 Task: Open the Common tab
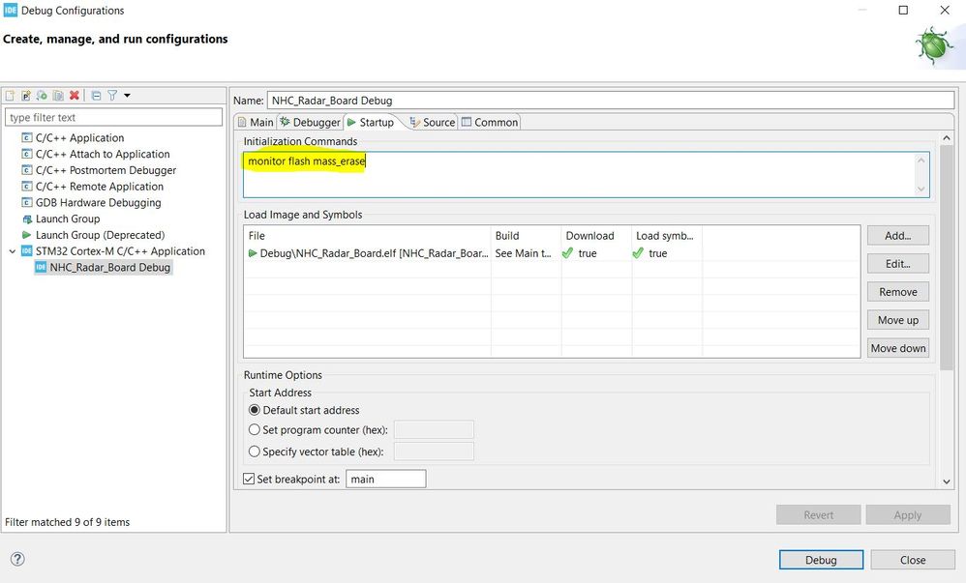(x=490, y=122)
